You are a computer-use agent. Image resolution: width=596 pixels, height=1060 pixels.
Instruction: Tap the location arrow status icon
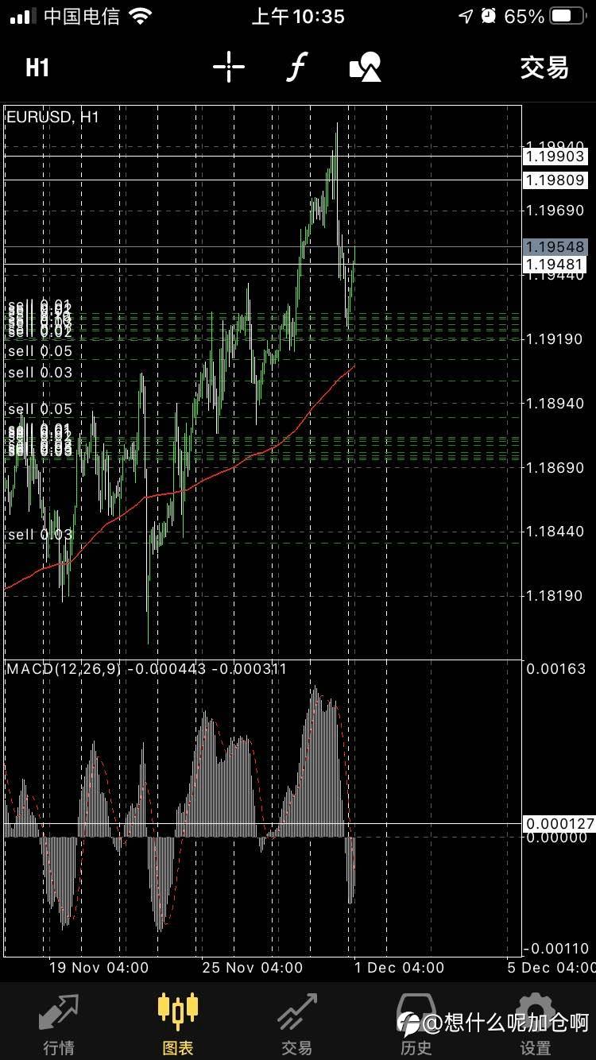tap(466, 16)
